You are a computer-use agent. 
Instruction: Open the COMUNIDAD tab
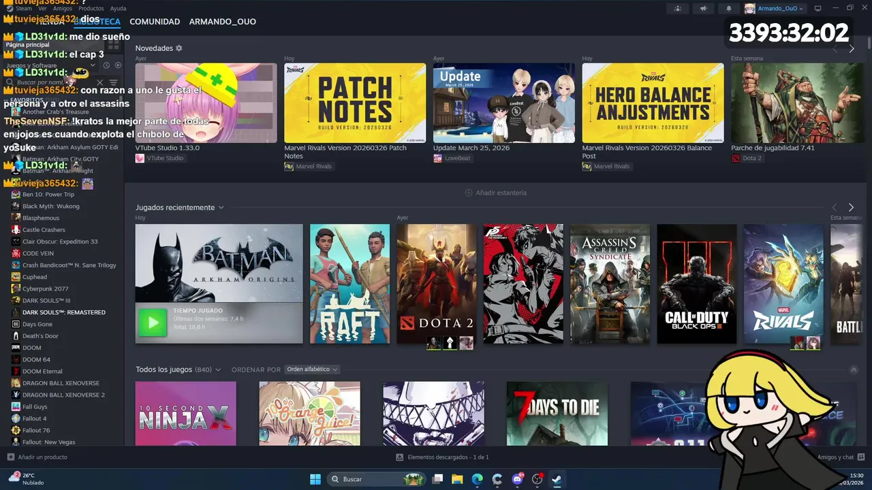155,22
